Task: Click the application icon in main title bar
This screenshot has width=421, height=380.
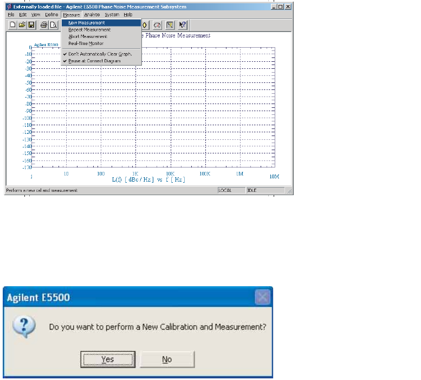Action: coord(9,7)
